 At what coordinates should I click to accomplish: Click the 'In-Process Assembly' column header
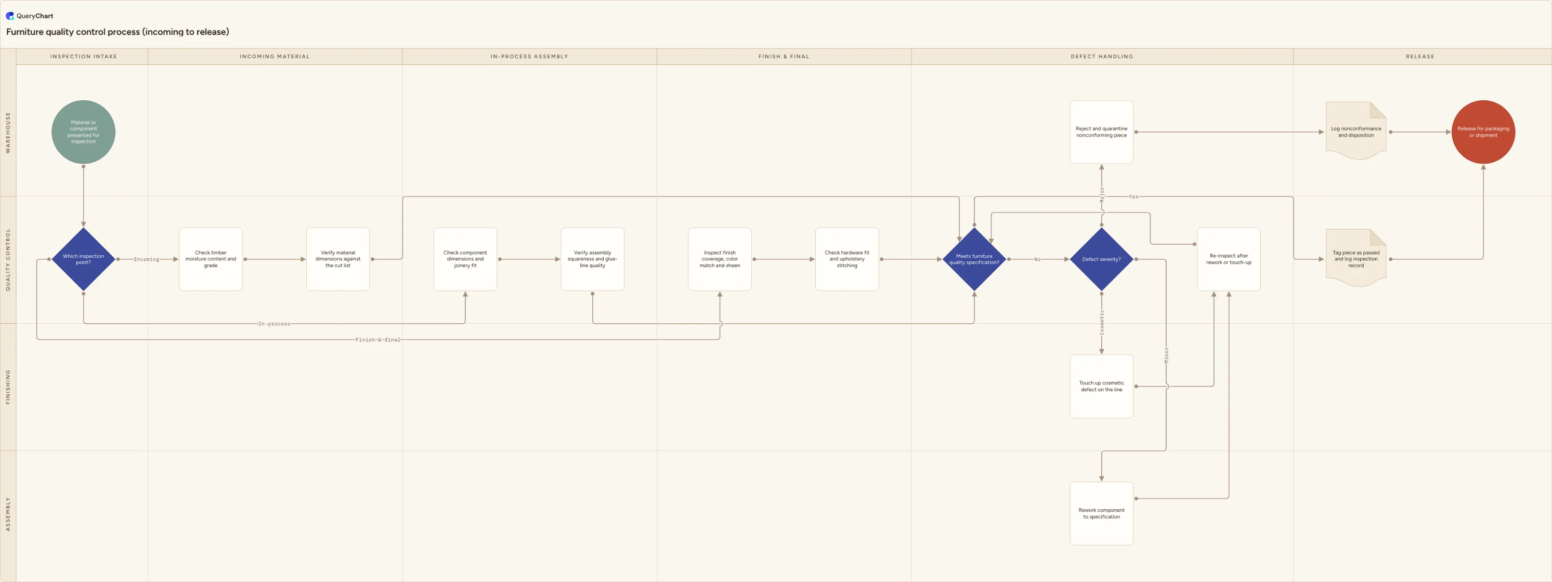[529, 57]
